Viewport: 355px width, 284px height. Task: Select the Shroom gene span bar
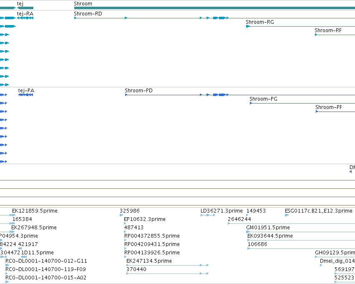tap(214, 8)
